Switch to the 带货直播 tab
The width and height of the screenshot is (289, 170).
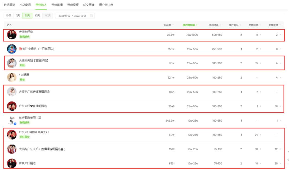[x=56, y=5]
